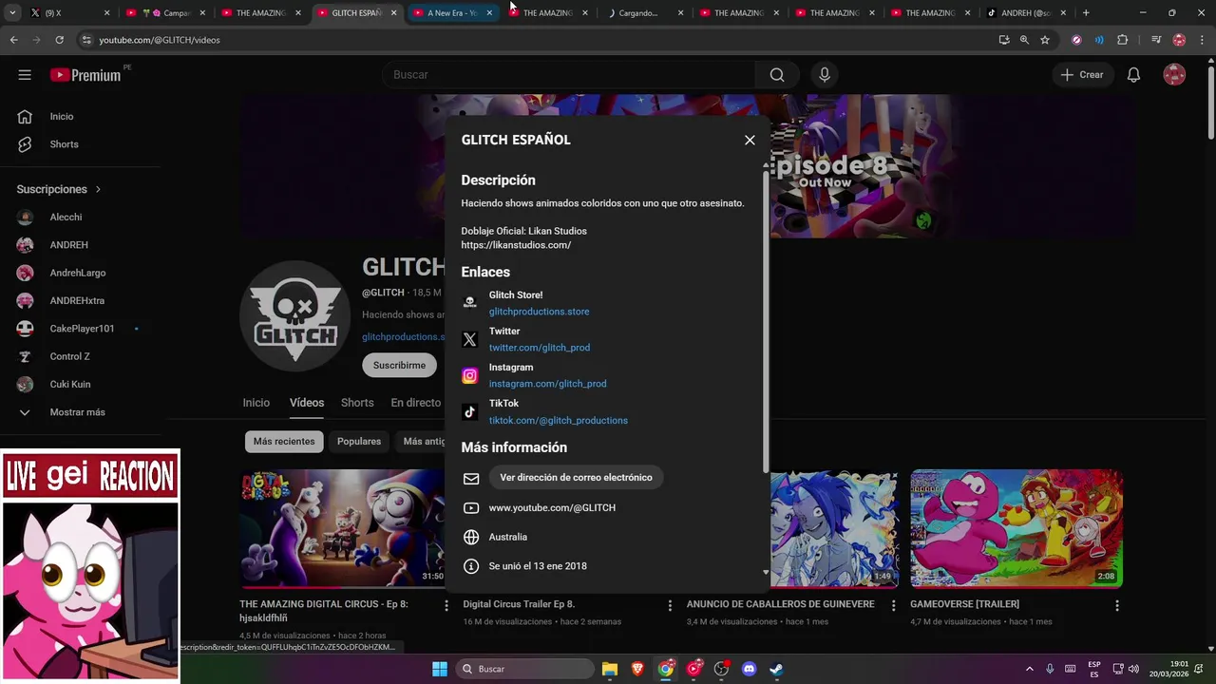Switch to En directo tab
Viewport: 1216px width, 684px height.
point(416,403)
